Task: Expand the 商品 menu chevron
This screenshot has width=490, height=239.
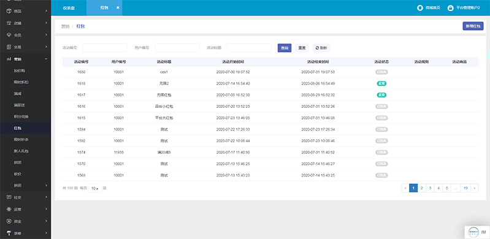Action: pos(46,11)
